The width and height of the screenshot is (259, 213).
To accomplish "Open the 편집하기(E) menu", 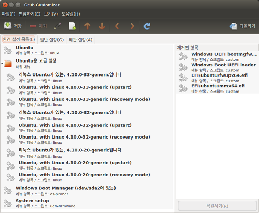I will pyautogui.click(x=30, y=14).
